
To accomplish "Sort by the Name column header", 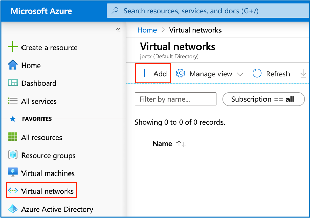I will [x=162, y=144].
